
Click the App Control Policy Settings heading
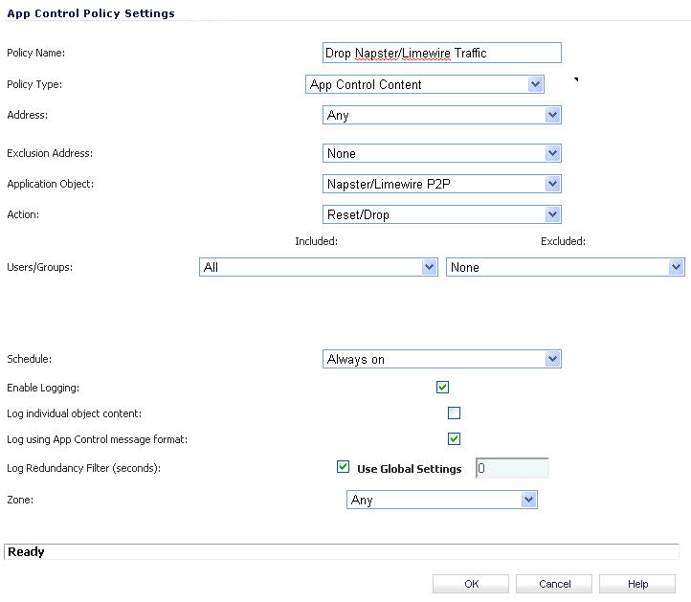coord(90,12)
